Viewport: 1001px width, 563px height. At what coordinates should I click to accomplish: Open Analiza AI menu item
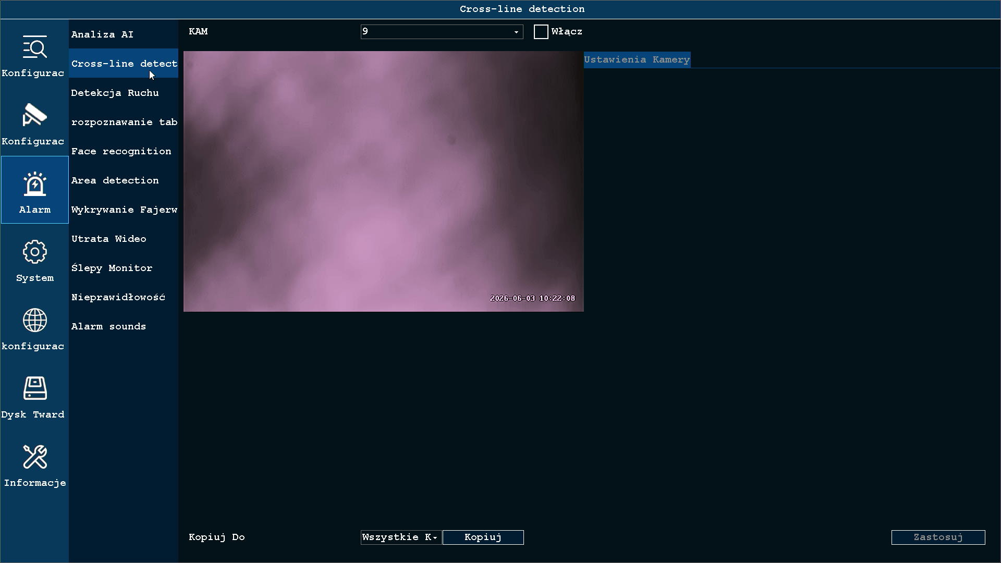124,34
